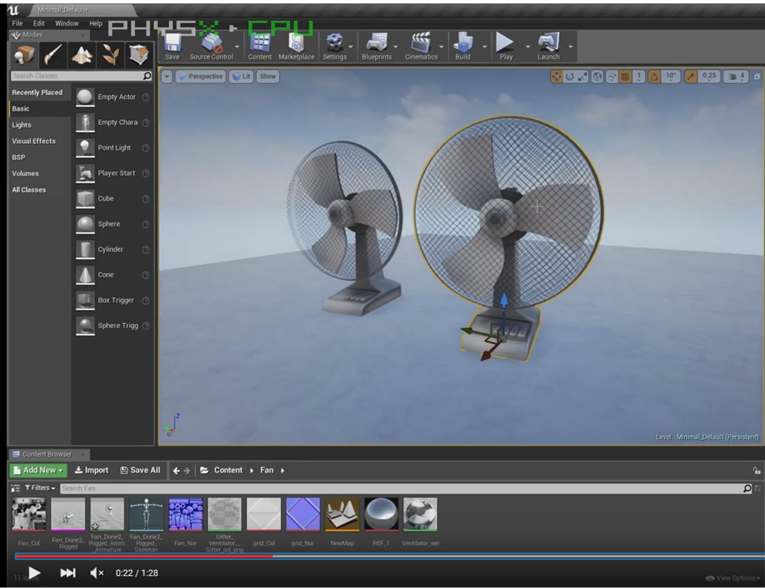Click the surface snapping icon
The image size is (765, 588).
pyautogui.click(x=612, y=77)
